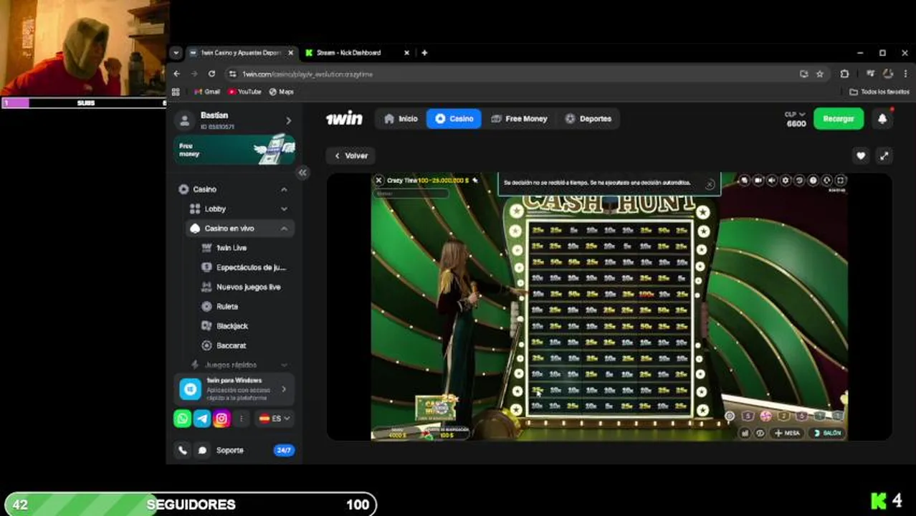Open the ES language selector

point(275,419)
